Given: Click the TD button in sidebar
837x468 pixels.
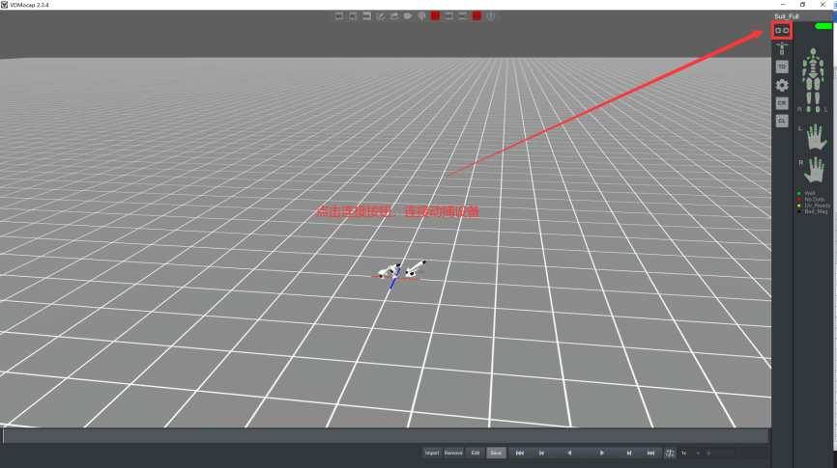Looking at the screenshot, I should [782, 67].
